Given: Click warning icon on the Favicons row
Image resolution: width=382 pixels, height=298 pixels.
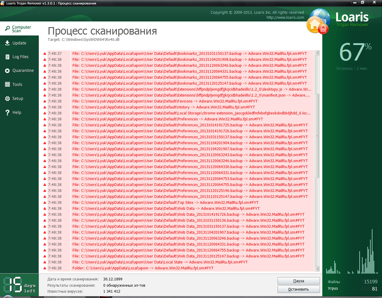Looking at the screenshot, I should click(x=45, y=101).
